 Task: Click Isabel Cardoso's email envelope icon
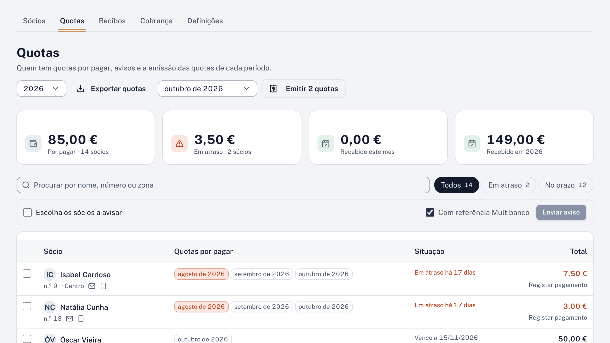92,286
